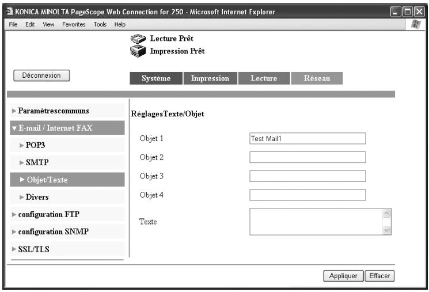The width and height of the screenshot is (429, 292).
Task: Click the printer icon beside Impression Prêt
Action: [x=138, y=51]
